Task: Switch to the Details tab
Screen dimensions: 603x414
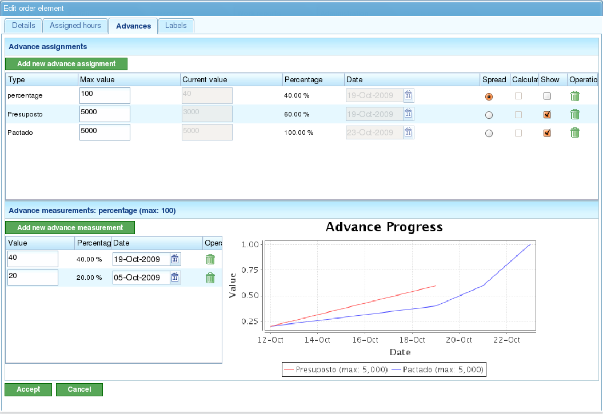Action: coord(23,26)
